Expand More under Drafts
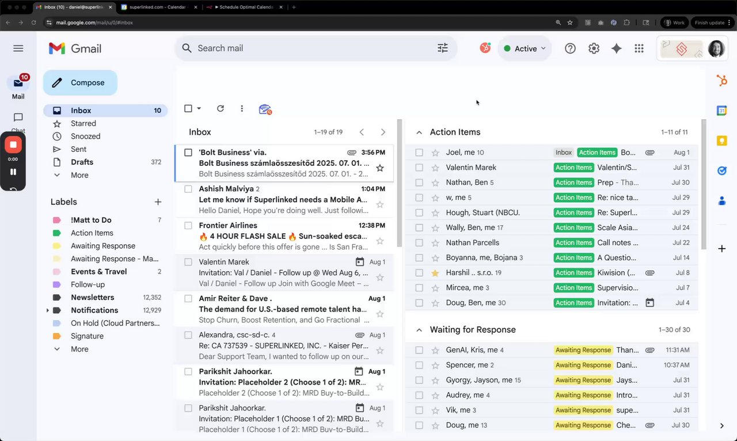Viewport: 737px width, 441px height. click(x=79, y=175)
